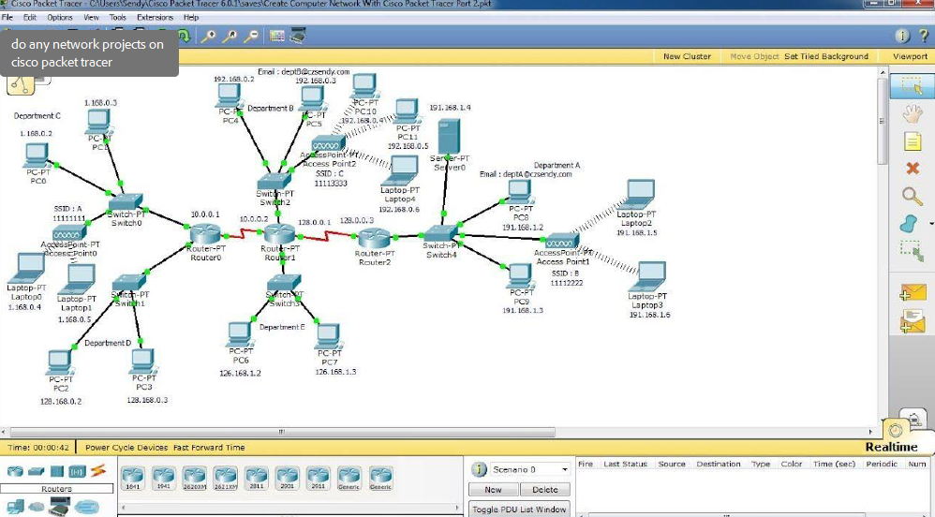Select the Laptop3 device on canvas

point(650,276)
